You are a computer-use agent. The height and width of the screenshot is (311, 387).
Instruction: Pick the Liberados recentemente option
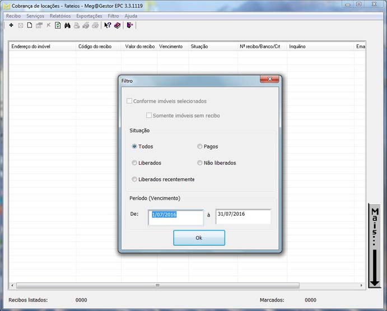(x=134, y=179)
